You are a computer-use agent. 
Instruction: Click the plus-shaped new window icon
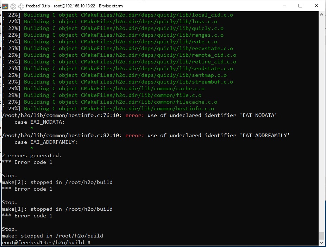21,6
